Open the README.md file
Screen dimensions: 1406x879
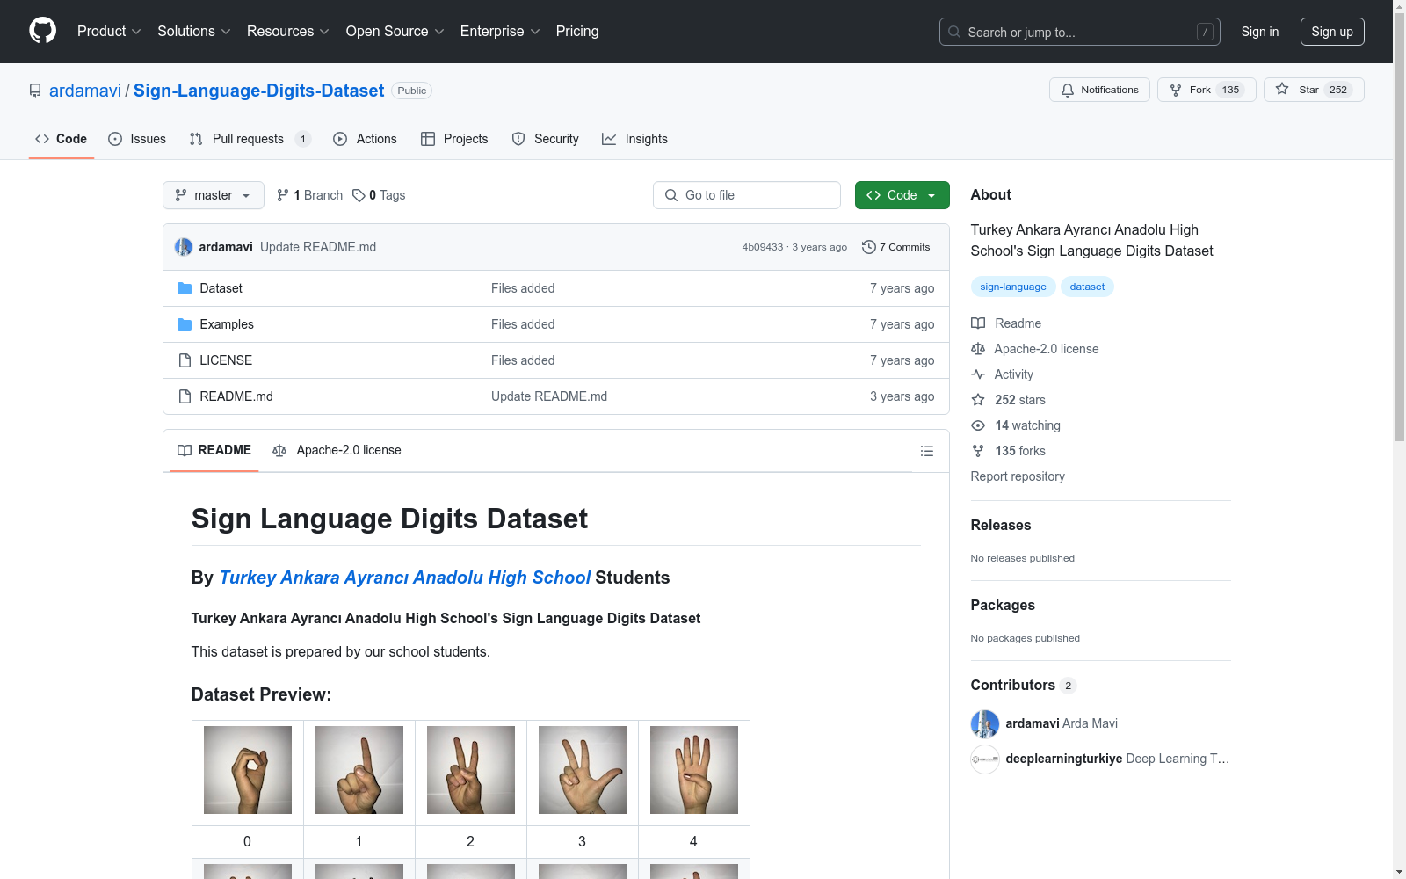(236, 396)
